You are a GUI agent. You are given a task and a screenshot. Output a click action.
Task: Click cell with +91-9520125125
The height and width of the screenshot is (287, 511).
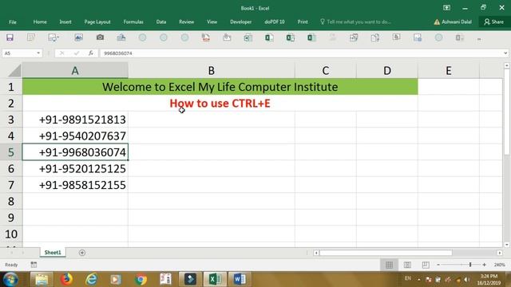coord(75,168)
